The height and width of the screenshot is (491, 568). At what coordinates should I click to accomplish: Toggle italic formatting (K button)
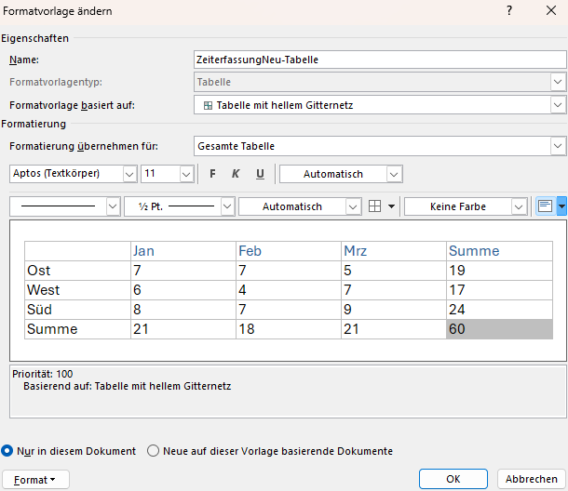click(x=236, y=174)
